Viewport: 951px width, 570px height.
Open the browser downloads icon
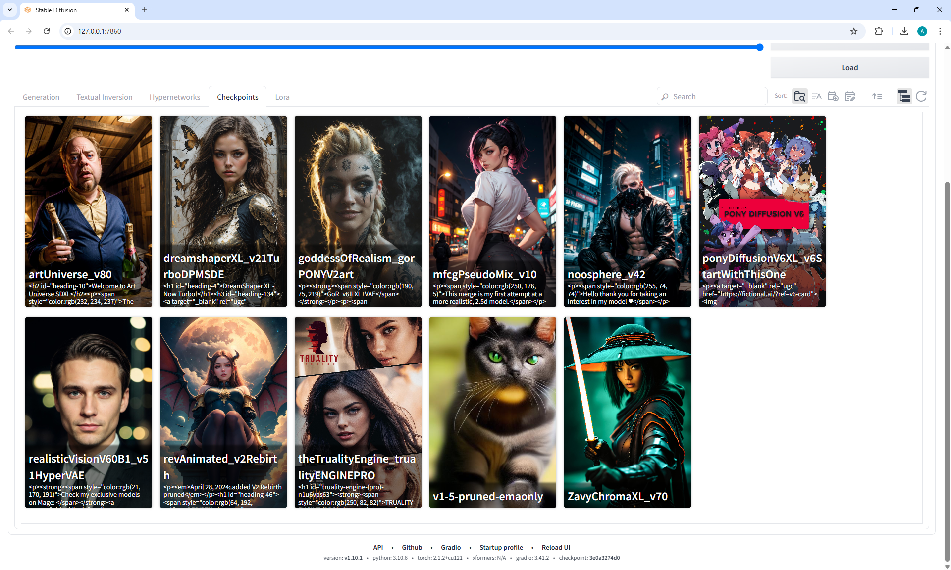[904, 31]
